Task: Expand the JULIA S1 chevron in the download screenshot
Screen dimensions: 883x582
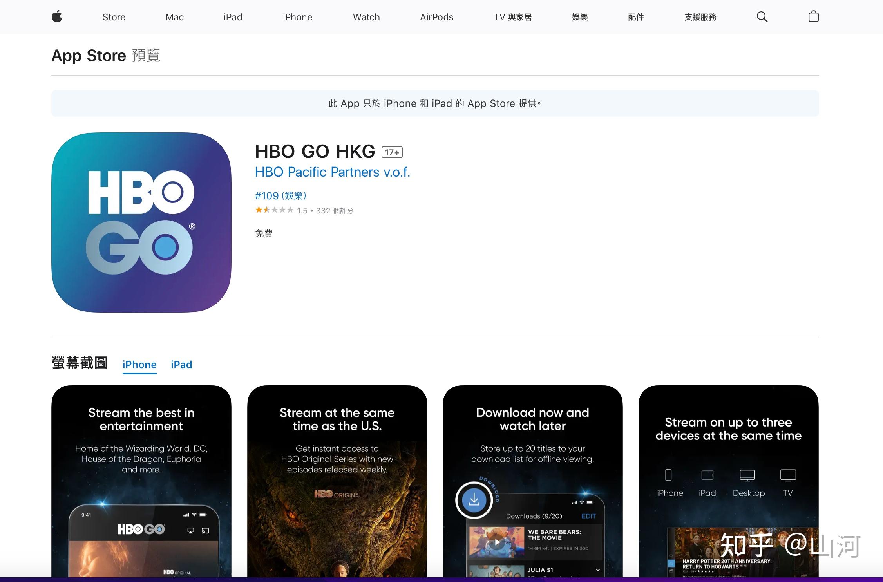Action: pyautogui.click(x=598, y=570)
